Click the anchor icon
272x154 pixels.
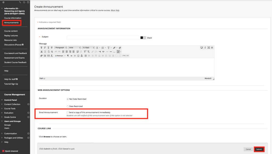82,56
